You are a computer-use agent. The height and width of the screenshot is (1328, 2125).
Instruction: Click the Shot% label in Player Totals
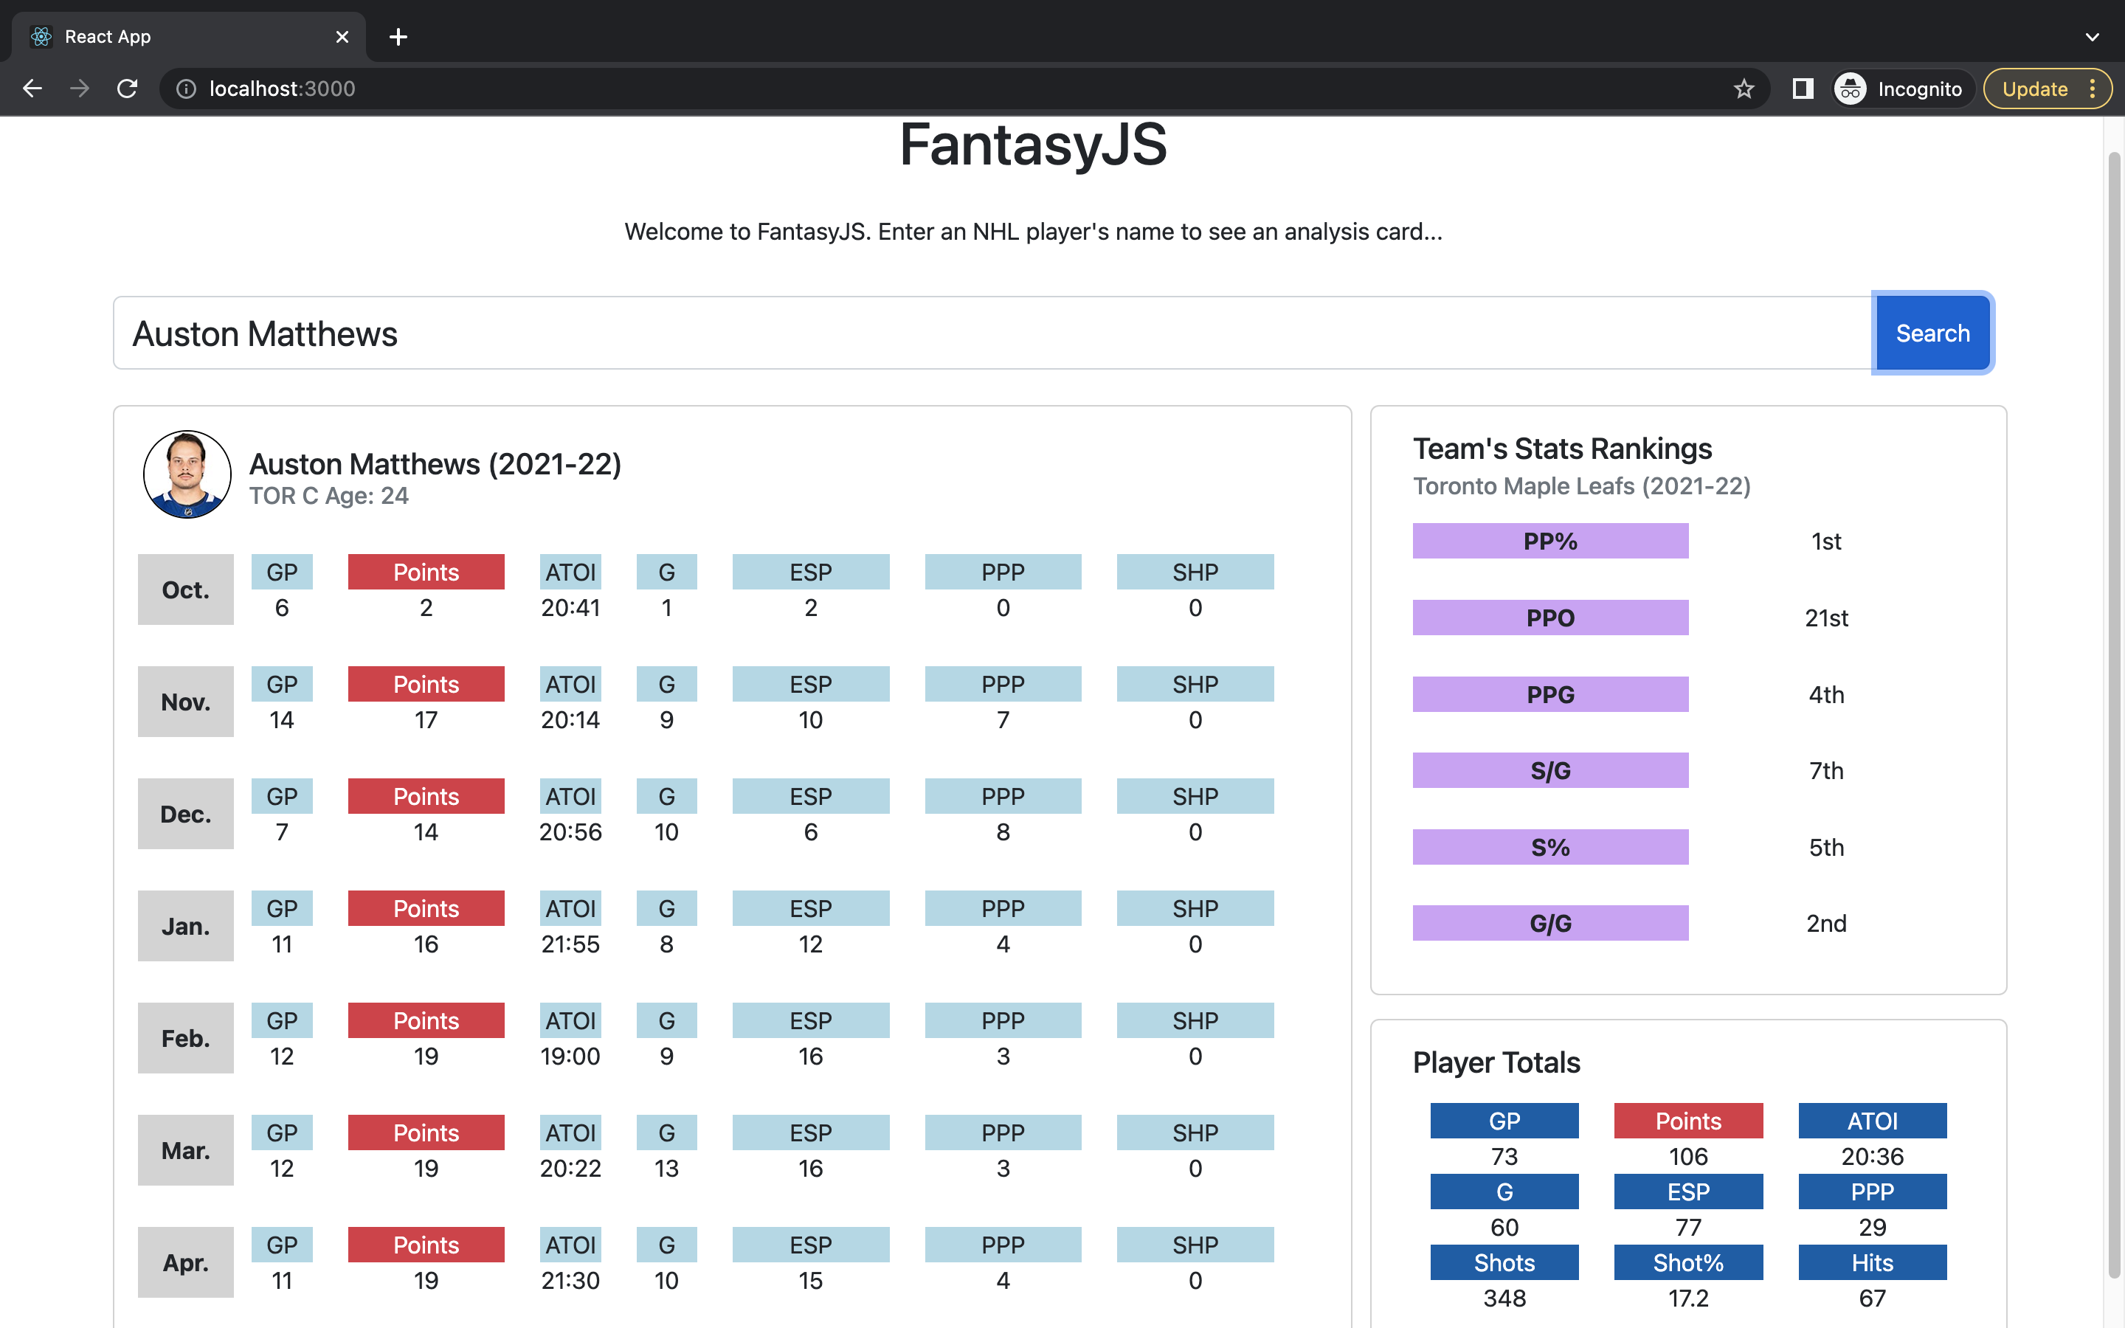pyautogui.click(x=1687, y=1262)
